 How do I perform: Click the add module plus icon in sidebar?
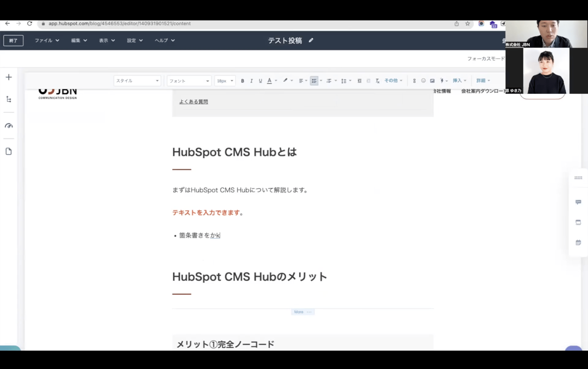(9, 77)
